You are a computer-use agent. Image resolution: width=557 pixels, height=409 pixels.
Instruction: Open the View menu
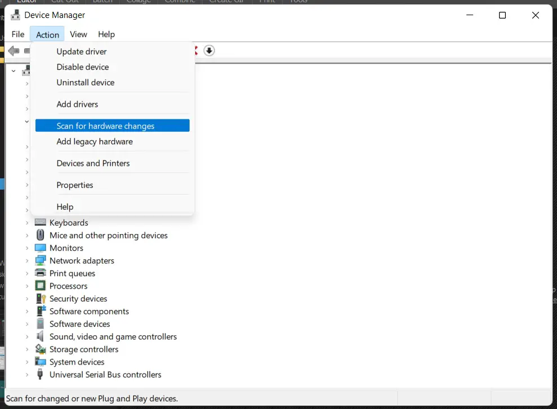78,34
